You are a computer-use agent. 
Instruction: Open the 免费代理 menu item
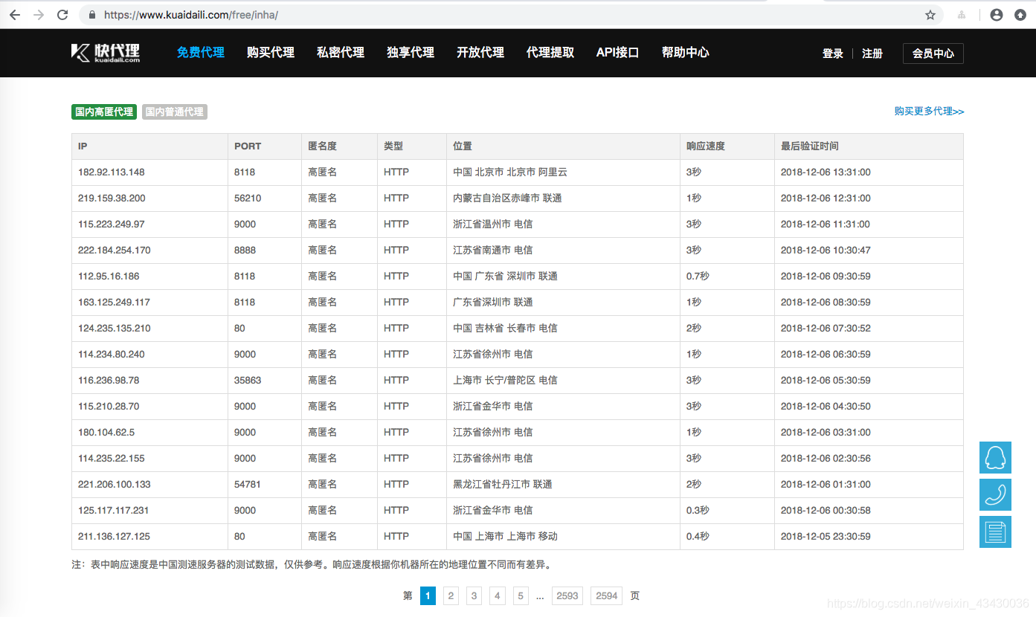coord(201,53)
